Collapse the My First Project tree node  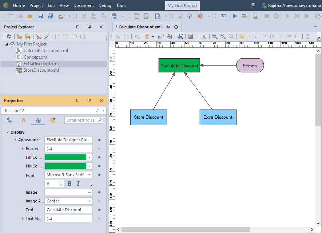point(7,44)
